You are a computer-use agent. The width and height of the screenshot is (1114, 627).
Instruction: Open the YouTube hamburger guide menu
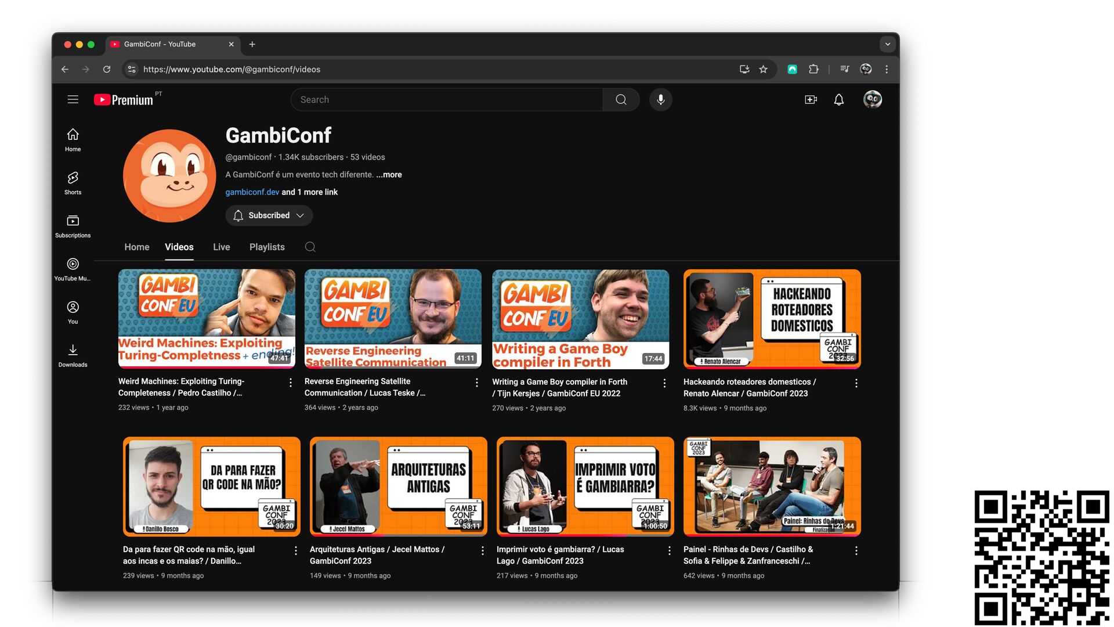(x=73, y=99)
